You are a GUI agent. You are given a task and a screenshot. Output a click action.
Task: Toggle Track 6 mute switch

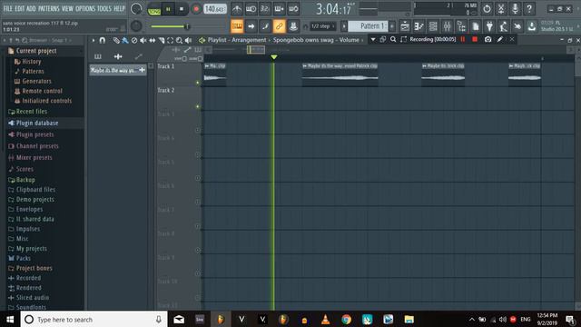click(x=198, y=202)
